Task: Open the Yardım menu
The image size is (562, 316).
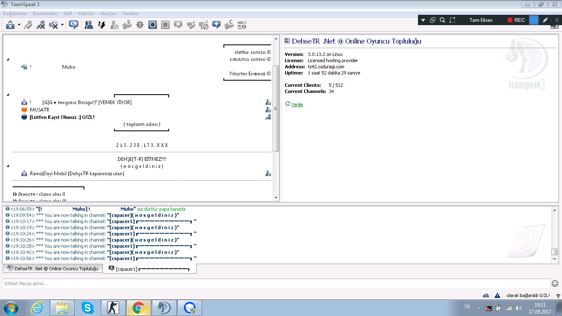Action: [x=130, y=14]
